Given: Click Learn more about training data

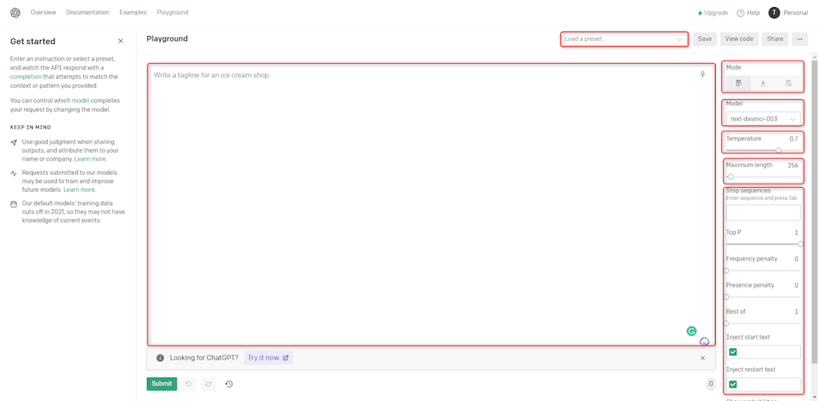Looking at the screenshot, I should [x=79, y=190].
